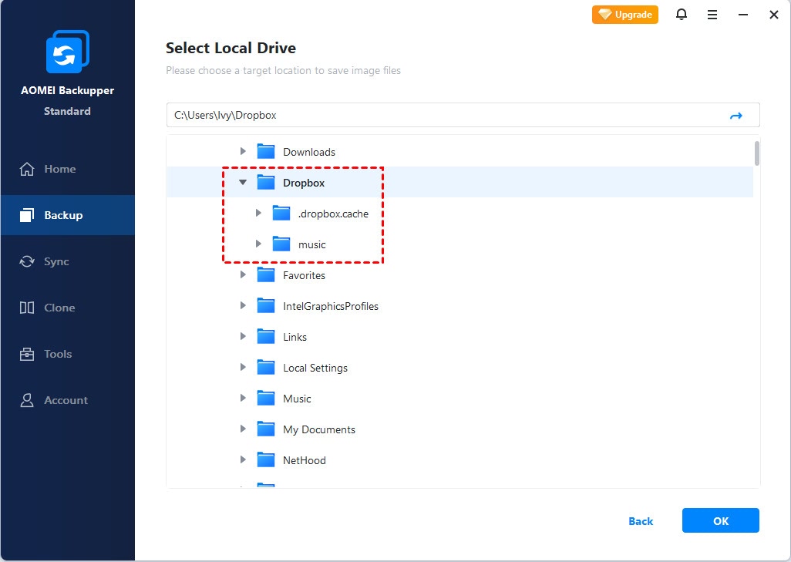Click the Account person icon
The width and height of the screenshot is (791, 562).
(27, 400)
